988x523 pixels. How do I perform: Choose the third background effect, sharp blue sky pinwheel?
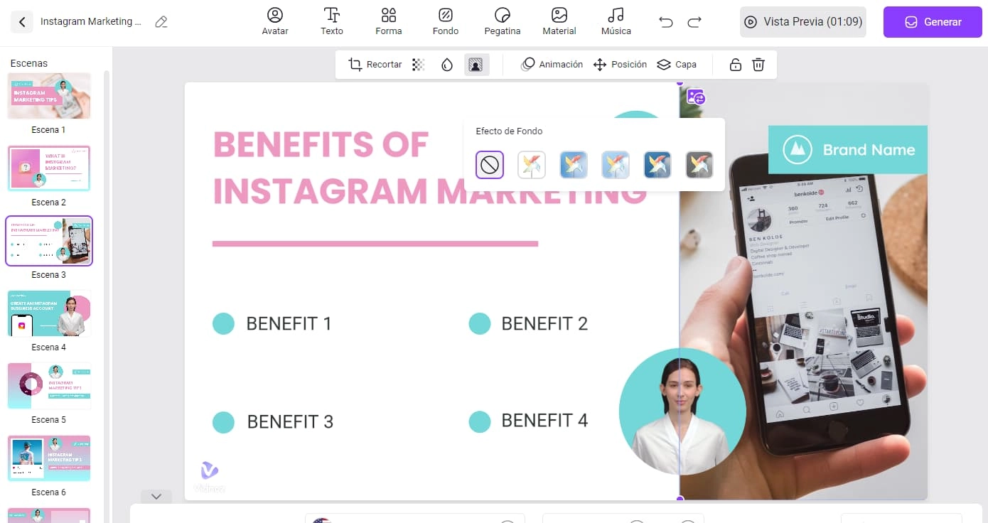574,165
